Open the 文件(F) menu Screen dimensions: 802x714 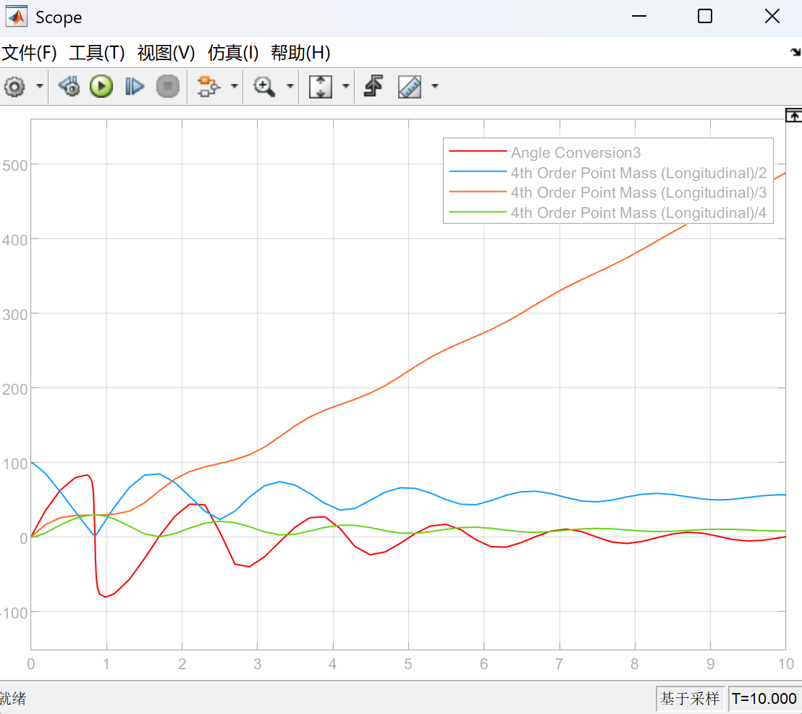click(x=29, y=53)
